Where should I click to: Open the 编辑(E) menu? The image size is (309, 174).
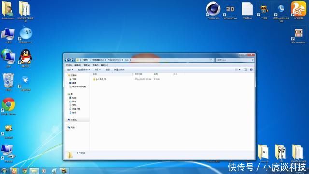(x=77, y=65)
